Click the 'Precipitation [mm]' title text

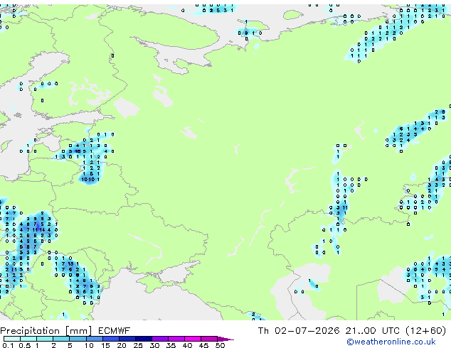coord(46,331)
